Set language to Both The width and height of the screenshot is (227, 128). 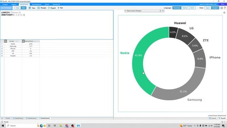(x=192, y=8)
